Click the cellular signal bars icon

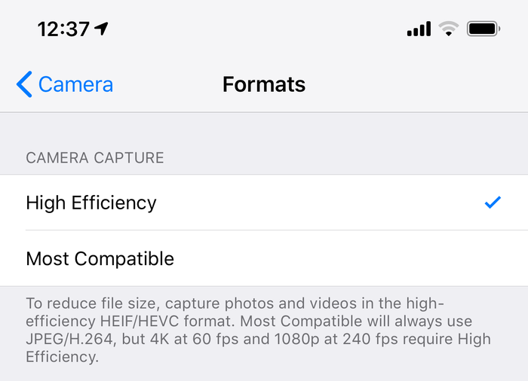pyautogui.click(x=419, y=29)
